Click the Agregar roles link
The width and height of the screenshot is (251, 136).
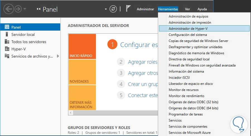point(143,62)
